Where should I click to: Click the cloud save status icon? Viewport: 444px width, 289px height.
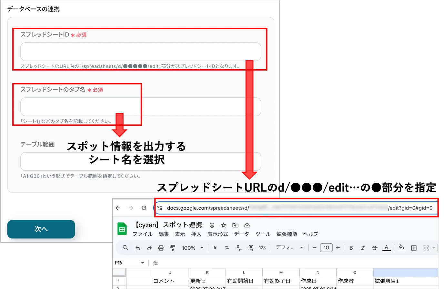(x=247, y=225)
